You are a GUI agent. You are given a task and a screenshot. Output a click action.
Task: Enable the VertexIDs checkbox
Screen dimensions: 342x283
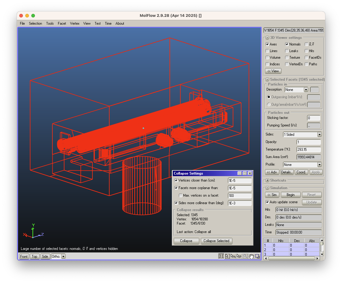(x=287, y=64)
